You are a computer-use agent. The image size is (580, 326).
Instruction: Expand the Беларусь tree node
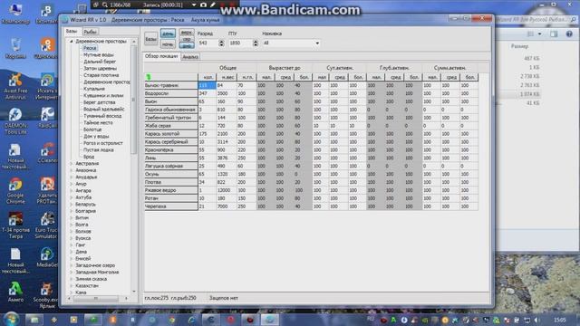coord(72,205)
